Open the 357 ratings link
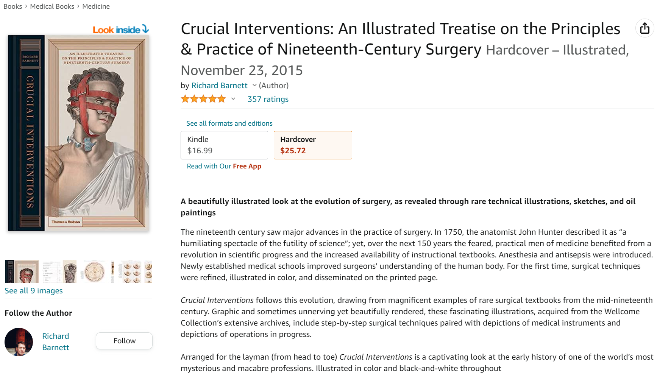The width and height of the screenshot is (671, 374). pos(268,99)
